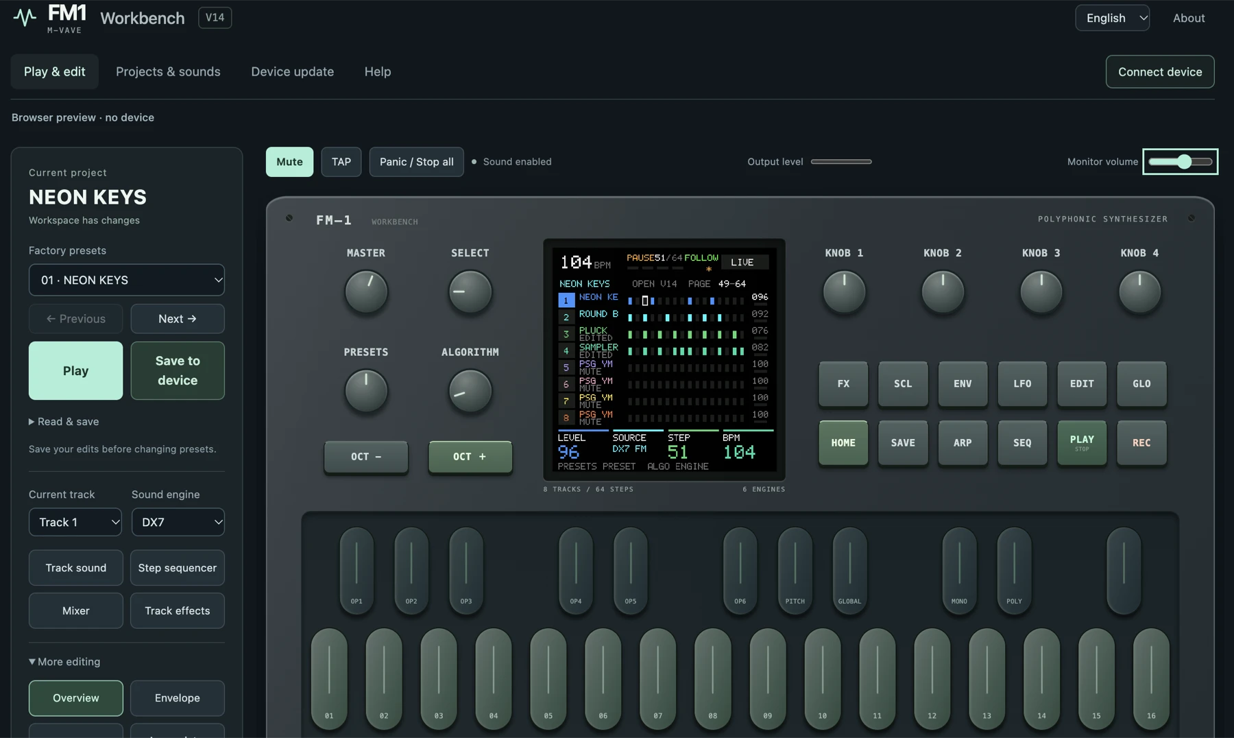Click the Connect device button
The height and width of the screenshot is (738, 1234).
coord(1160,71)
